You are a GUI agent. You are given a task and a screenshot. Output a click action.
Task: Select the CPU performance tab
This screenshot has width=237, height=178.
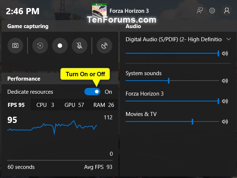pyautogui.click(x=45, y=105)
